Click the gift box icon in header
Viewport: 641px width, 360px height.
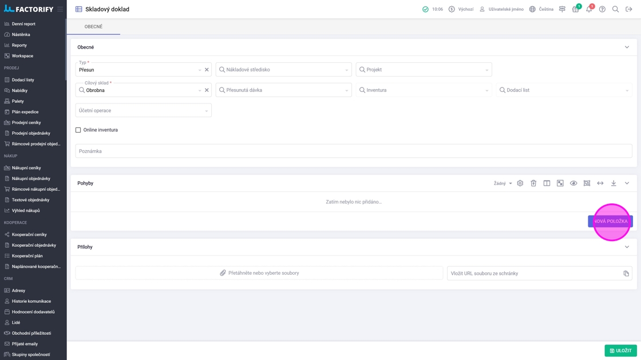point(575,9)
